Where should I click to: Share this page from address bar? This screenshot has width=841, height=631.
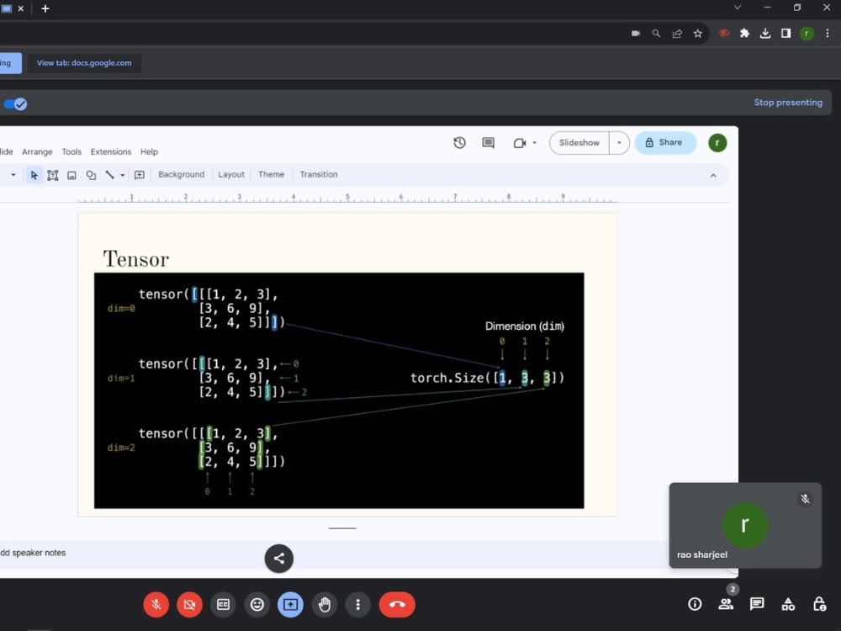[677, 34]
